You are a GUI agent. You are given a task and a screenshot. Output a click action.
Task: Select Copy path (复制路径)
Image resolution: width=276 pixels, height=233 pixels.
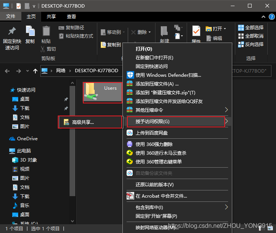[x=71, y=28]
